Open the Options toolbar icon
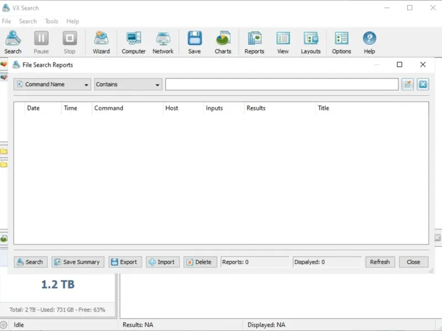 pos(341,42)
